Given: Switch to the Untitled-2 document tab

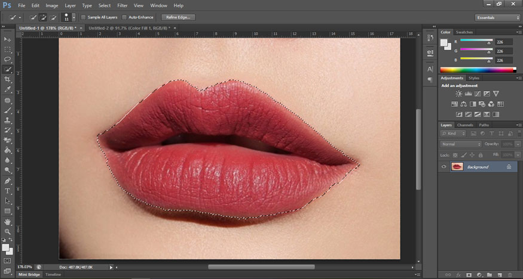Looking at the screenshot, I should click(128, 28).
